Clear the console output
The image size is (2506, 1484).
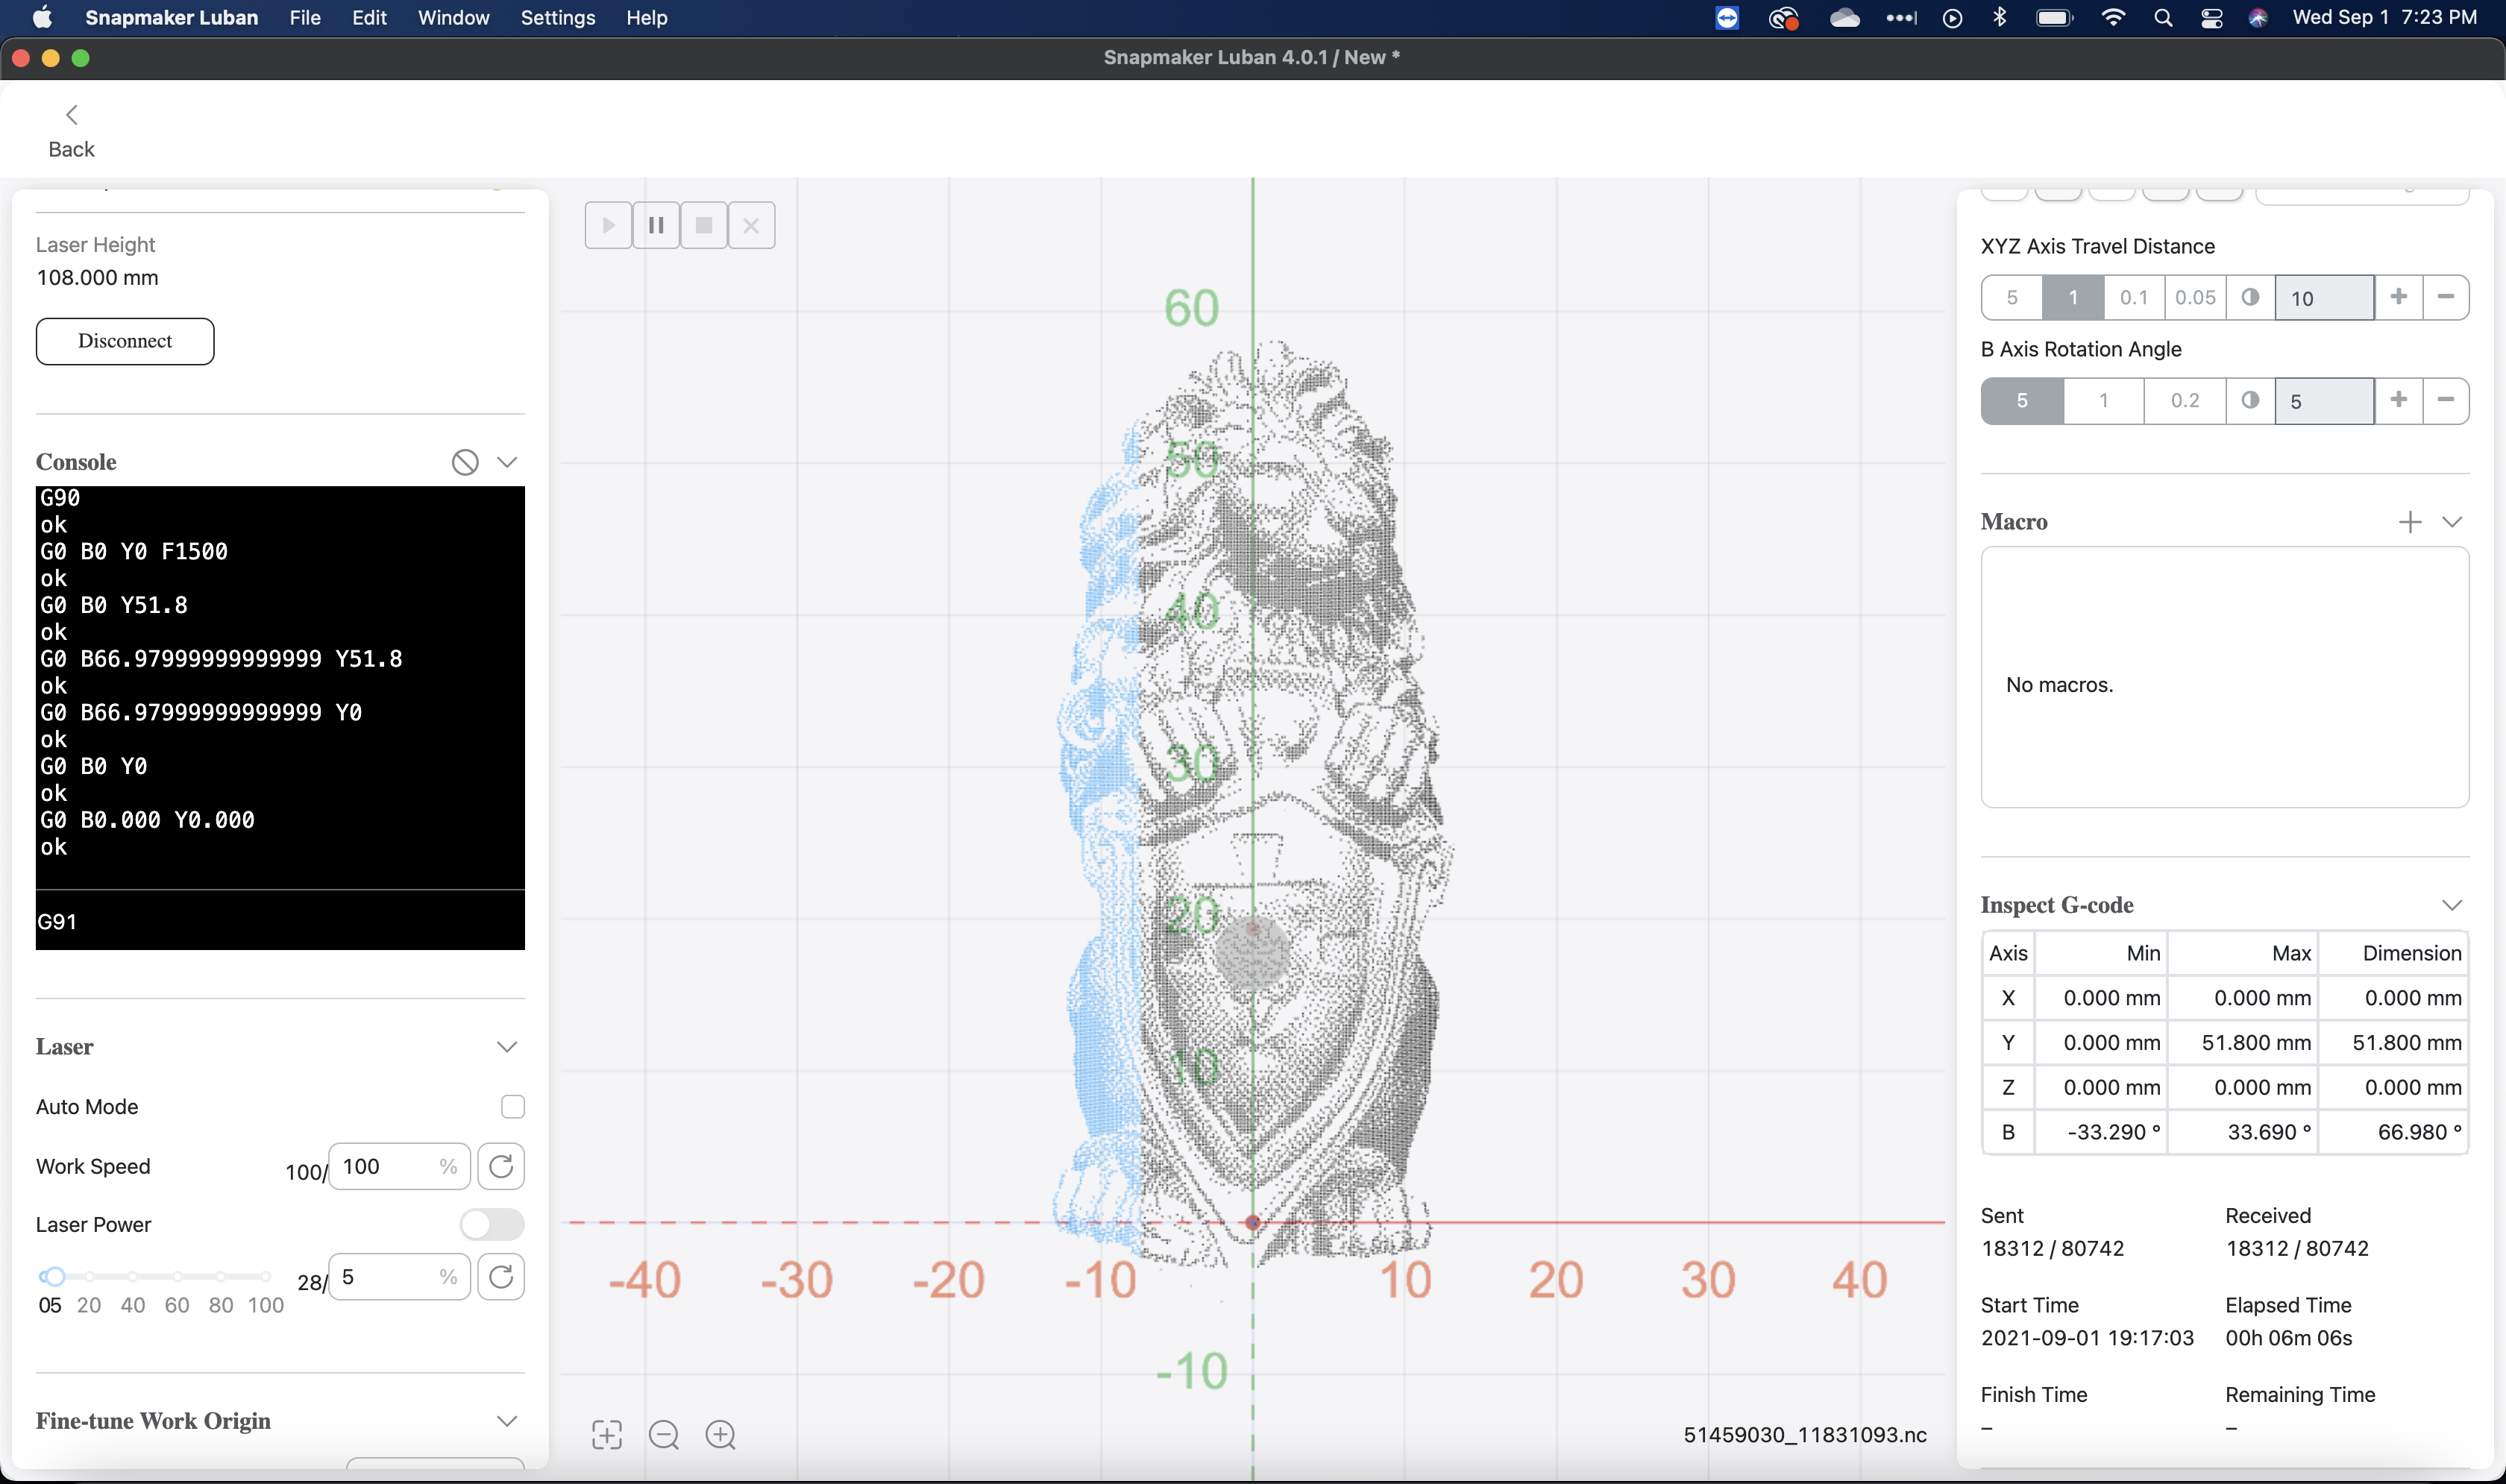point(464,461)
